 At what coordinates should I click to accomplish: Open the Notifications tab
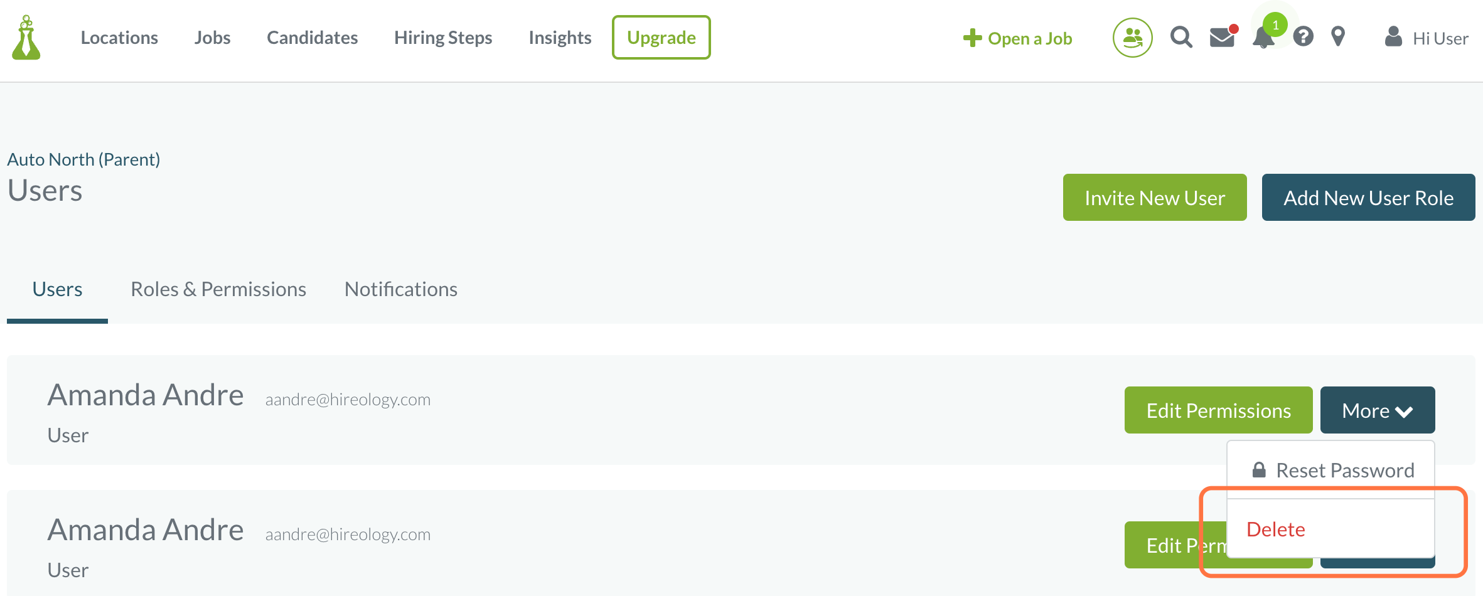click(x=400, y=289)
